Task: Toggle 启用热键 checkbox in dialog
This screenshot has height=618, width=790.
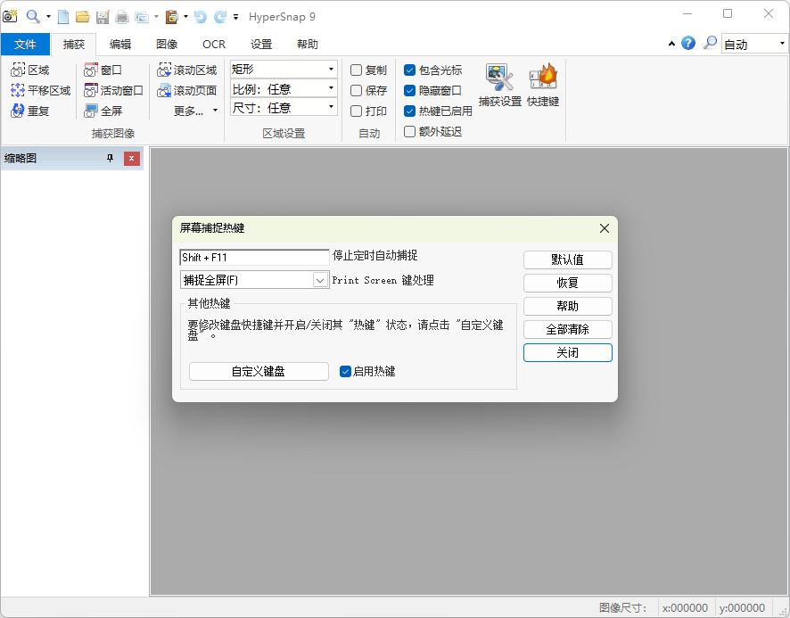Action: (345, 372)
